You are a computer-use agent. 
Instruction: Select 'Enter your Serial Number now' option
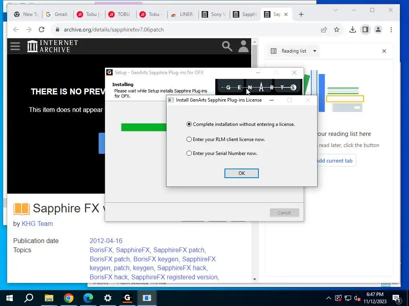[222, 153]
